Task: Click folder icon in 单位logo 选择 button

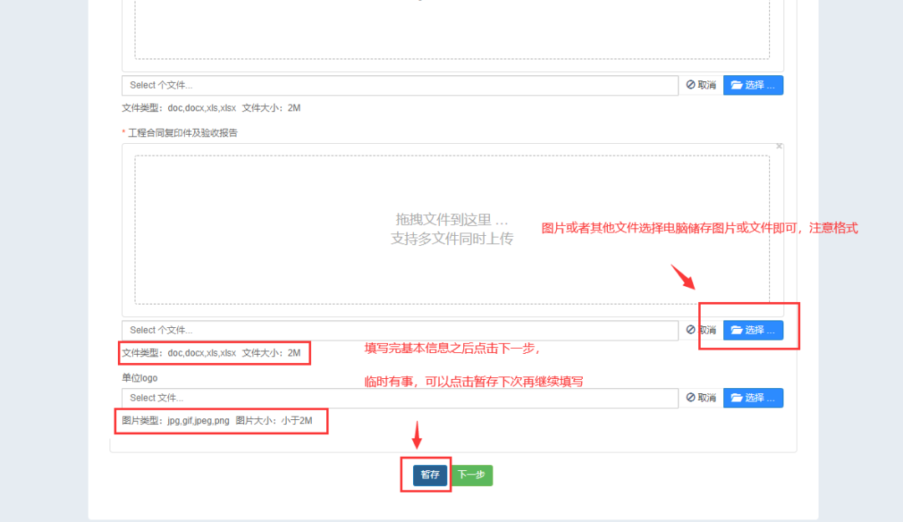Action: click(737, 398)
